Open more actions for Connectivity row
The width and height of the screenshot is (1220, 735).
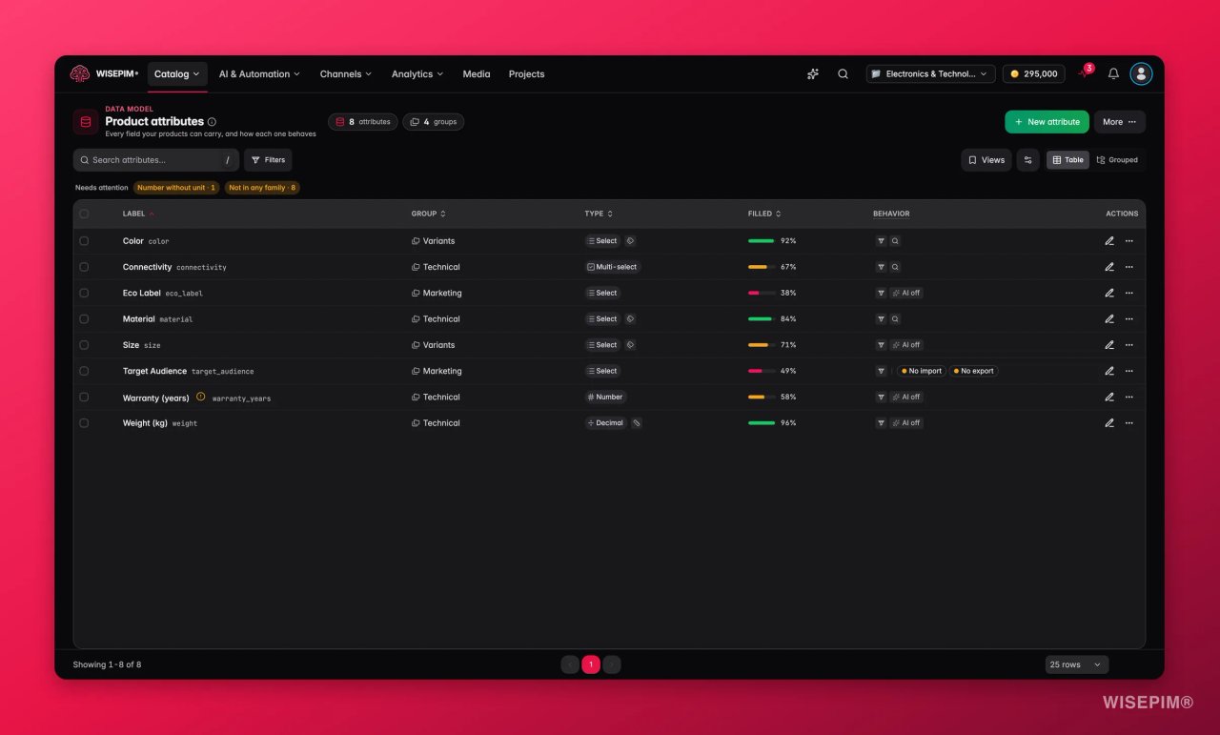tap(1129, 267)
